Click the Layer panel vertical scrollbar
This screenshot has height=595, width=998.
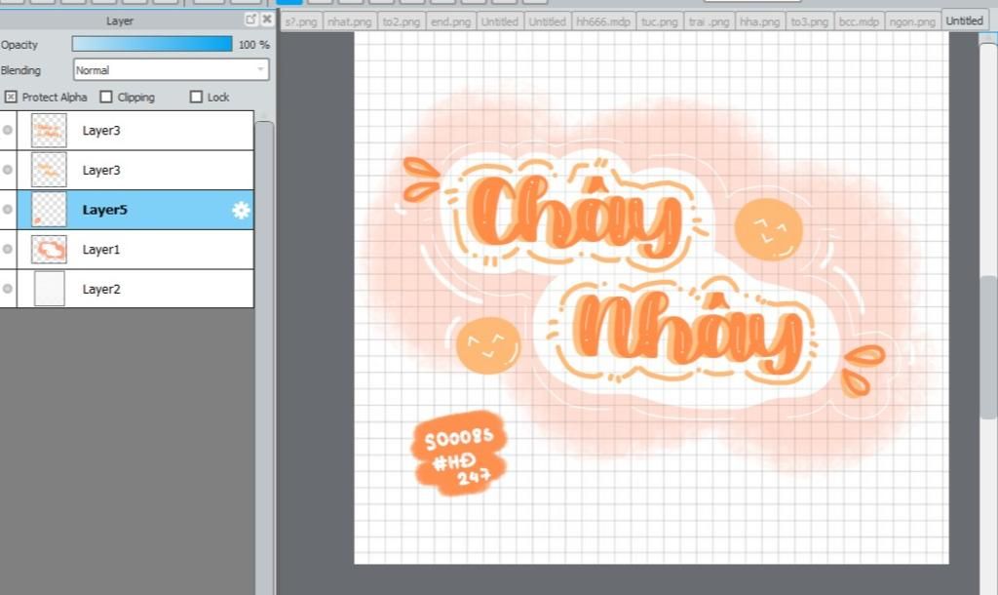[x=264, y=357]
